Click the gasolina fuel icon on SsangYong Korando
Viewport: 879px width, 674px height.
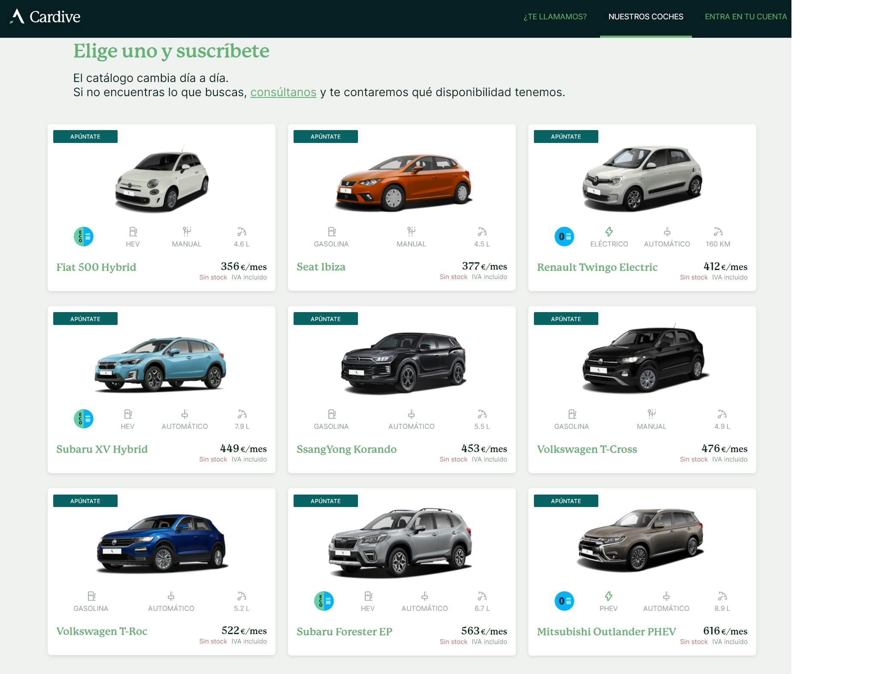coord(332,414)
